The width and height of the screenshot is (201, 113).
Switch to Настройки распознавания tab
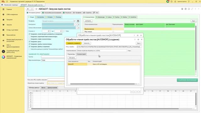[x=52, y=13]
